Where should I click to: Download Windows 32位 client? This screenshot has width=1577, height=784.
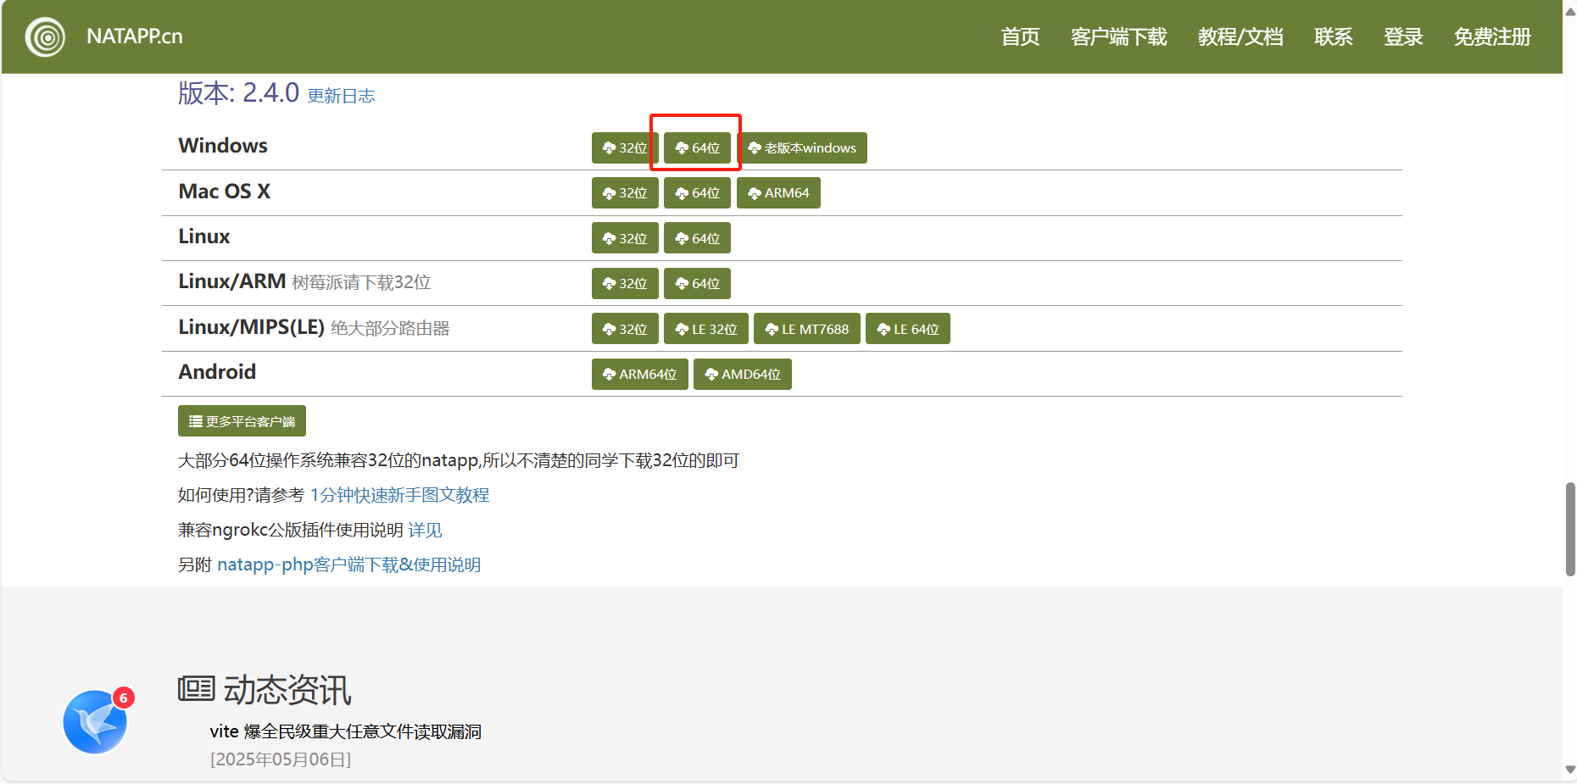tap(625, 147)
